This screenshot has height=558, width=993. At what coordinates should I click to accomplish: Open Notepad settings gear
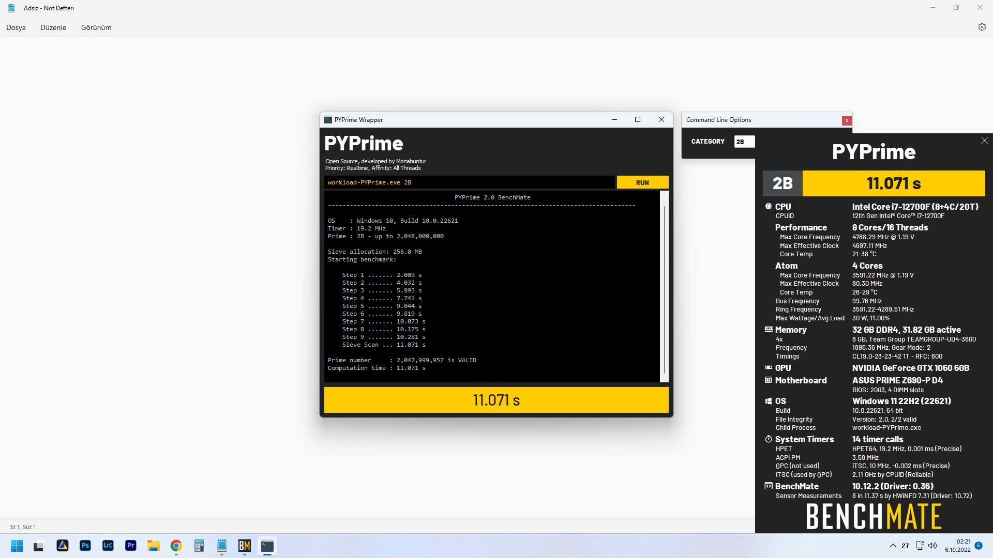(982, 27)
